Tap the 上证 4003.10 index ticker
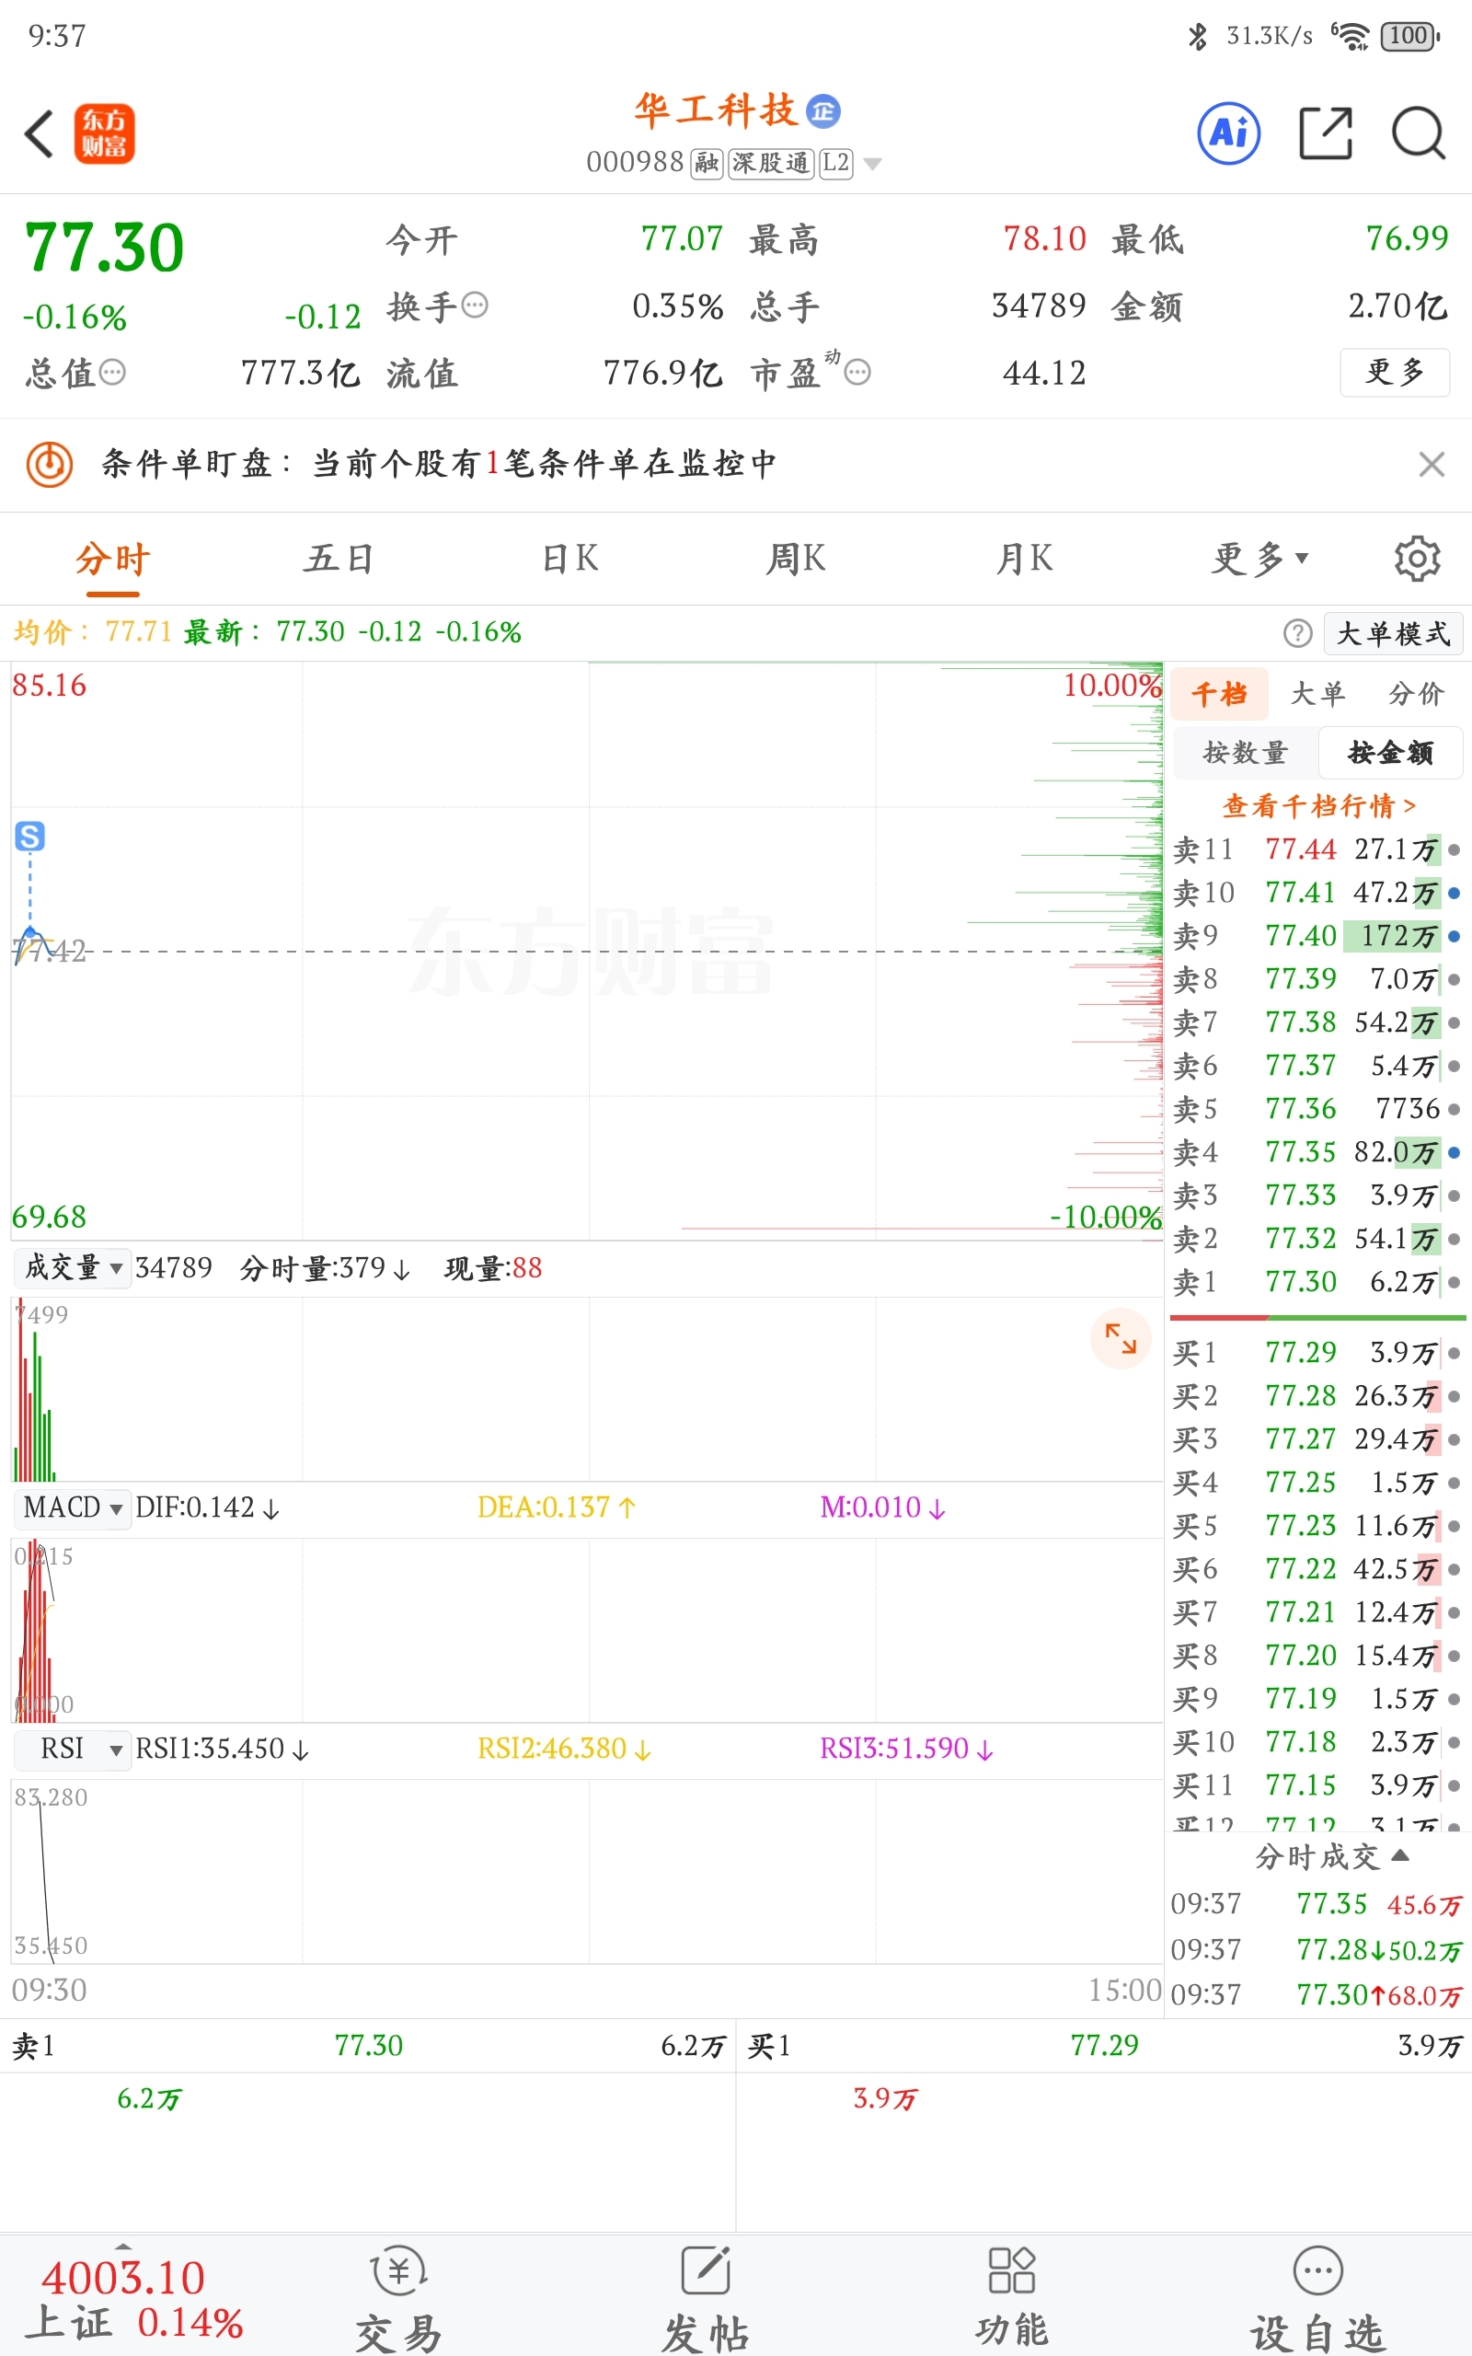 (133, 2300)
